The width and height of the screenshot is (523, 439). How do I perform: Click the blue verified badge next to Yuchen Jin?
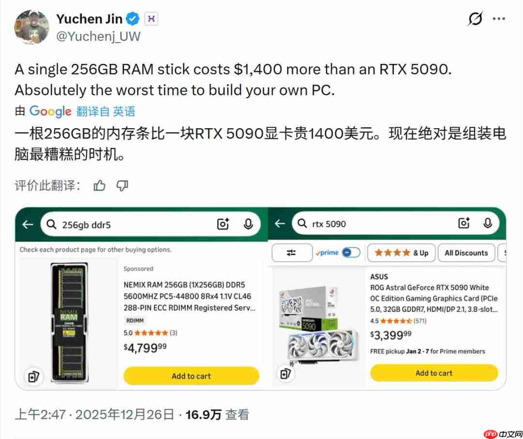coord(132,19)
